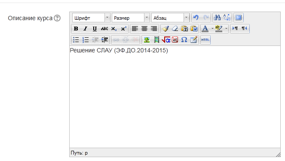Select the p element in Путь path
The height and width of the screenshot is (161, 285).
[x=86, y=153]
